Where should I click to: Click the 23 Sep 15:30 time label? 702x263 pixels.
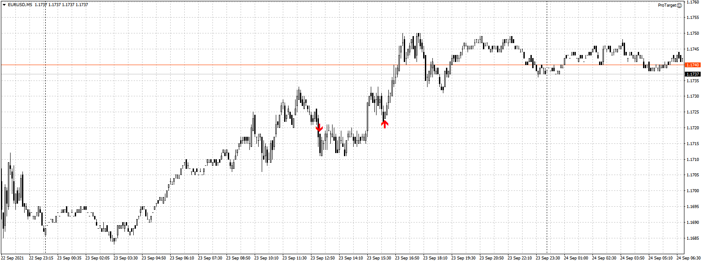(x=379, y=258)
